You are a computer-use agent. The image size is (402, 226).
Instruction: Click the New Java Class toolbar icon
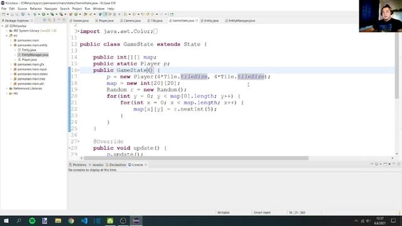tap(75, 14)
